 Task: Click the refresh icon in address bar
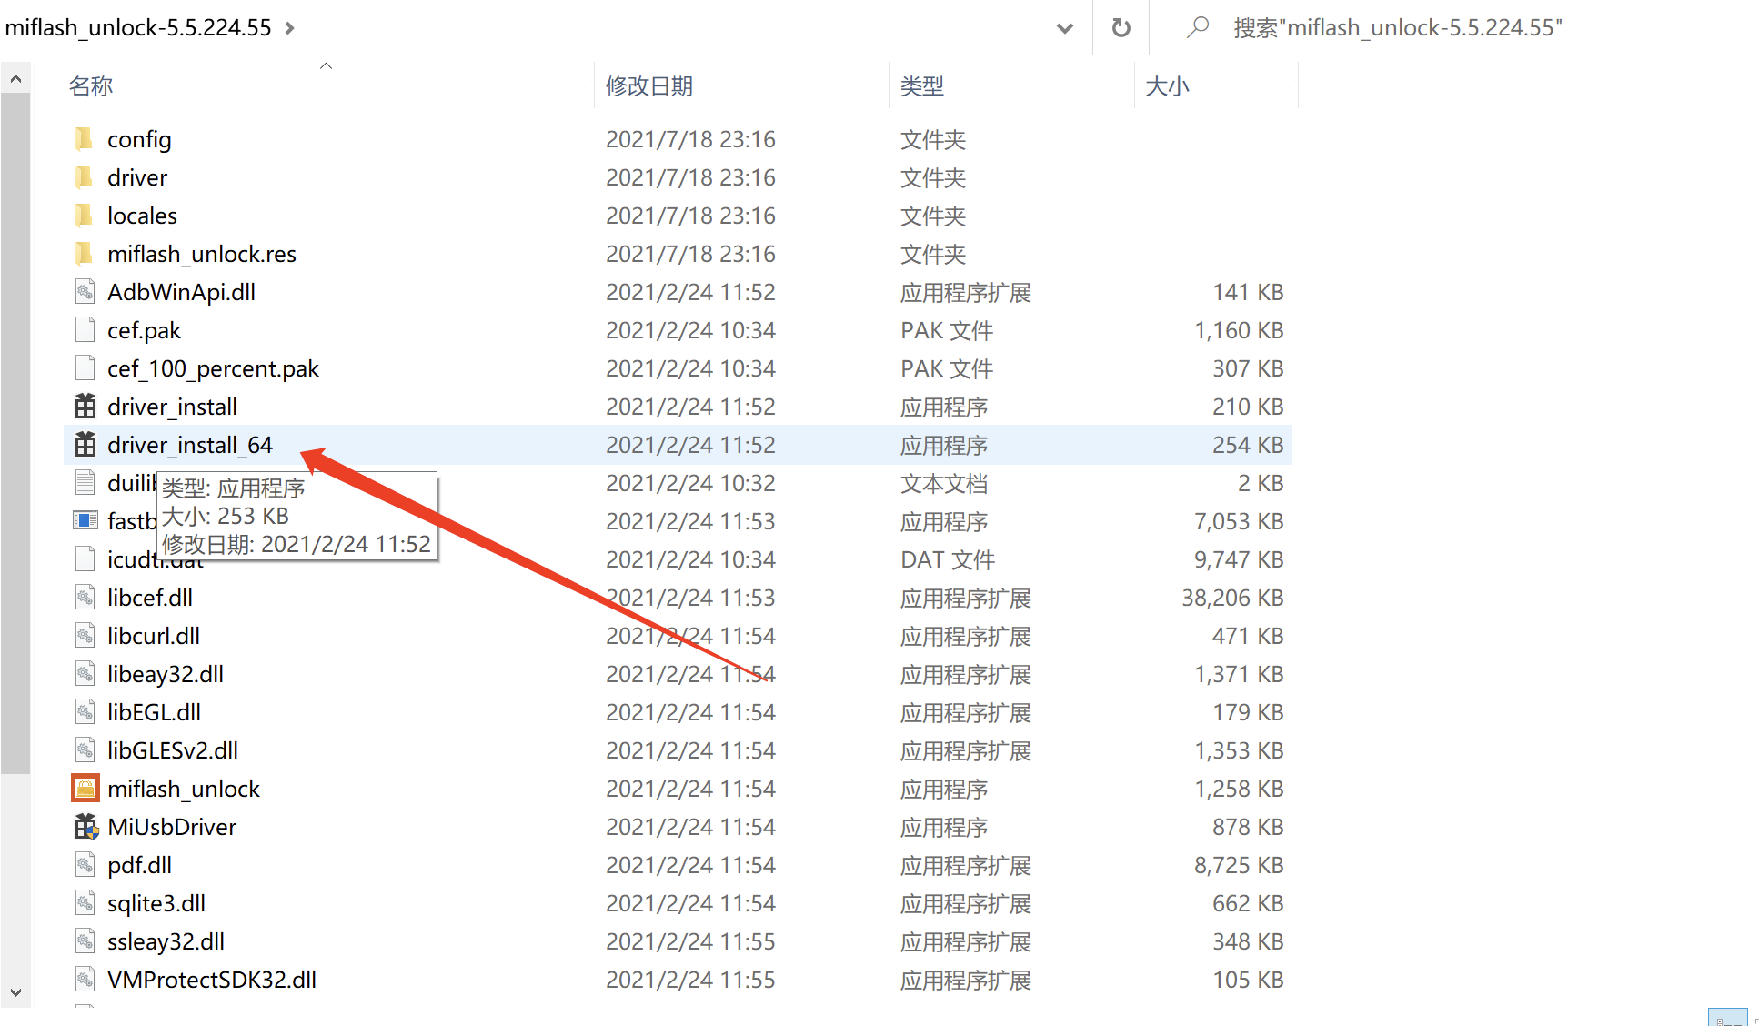point(1121,27)
